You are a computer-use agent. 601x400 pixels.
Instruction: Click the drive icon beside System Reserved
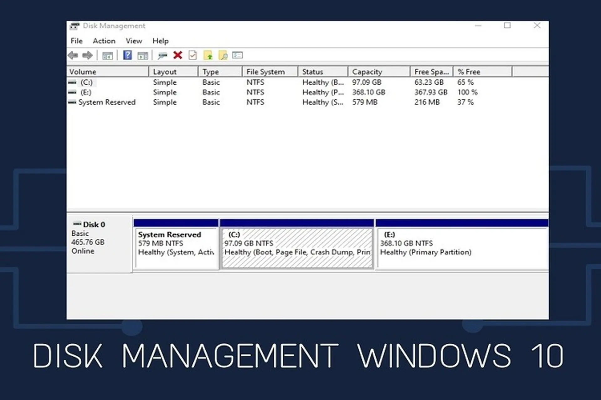pos(72,102)
